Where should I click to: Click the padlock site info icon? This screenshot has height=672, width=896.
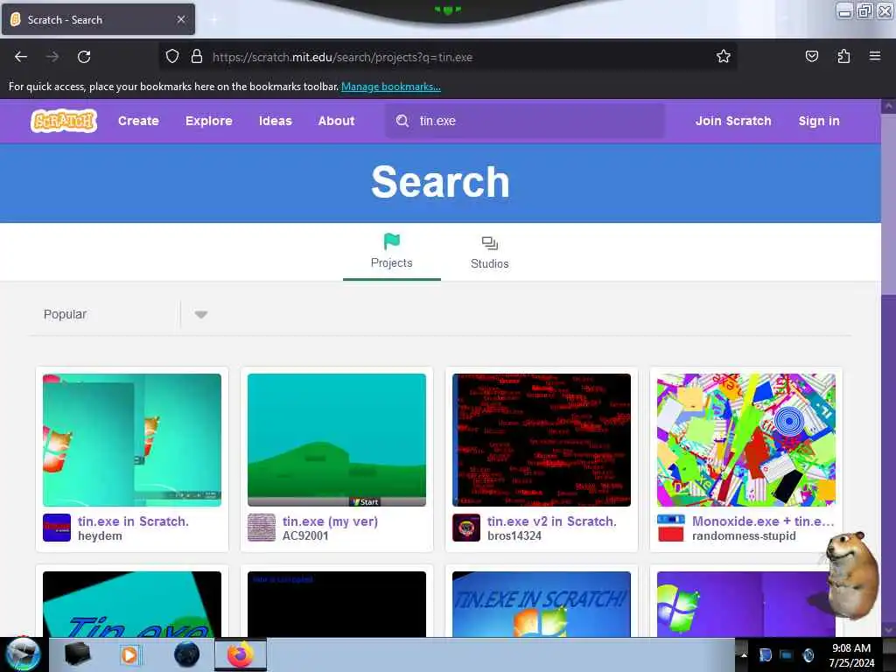click(x=197, y=57)
